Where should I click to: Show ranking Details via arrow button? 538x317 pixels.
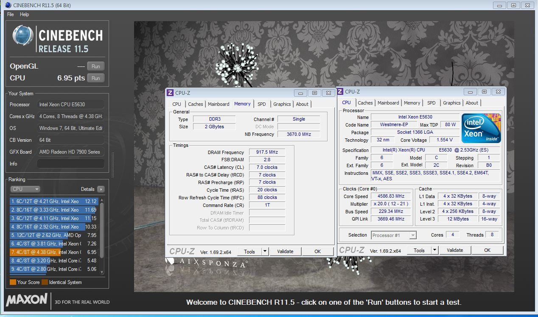click(101, 189)
